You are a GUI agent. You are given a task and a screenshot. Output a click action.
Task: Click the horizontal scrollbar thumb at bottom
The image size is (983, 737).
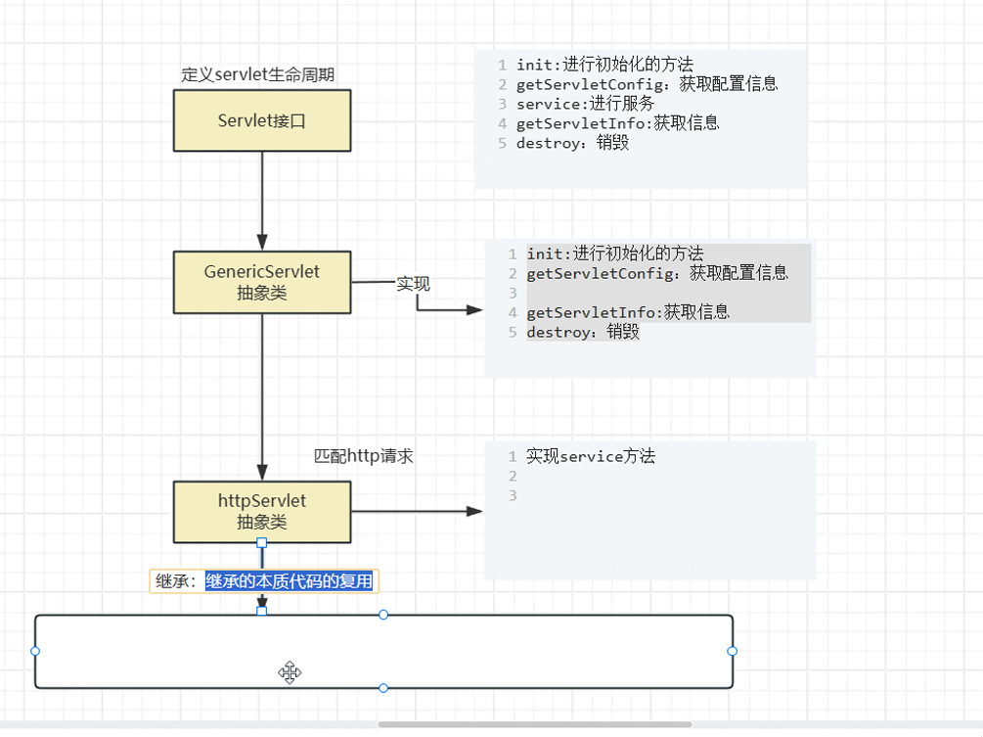(535, 724)
